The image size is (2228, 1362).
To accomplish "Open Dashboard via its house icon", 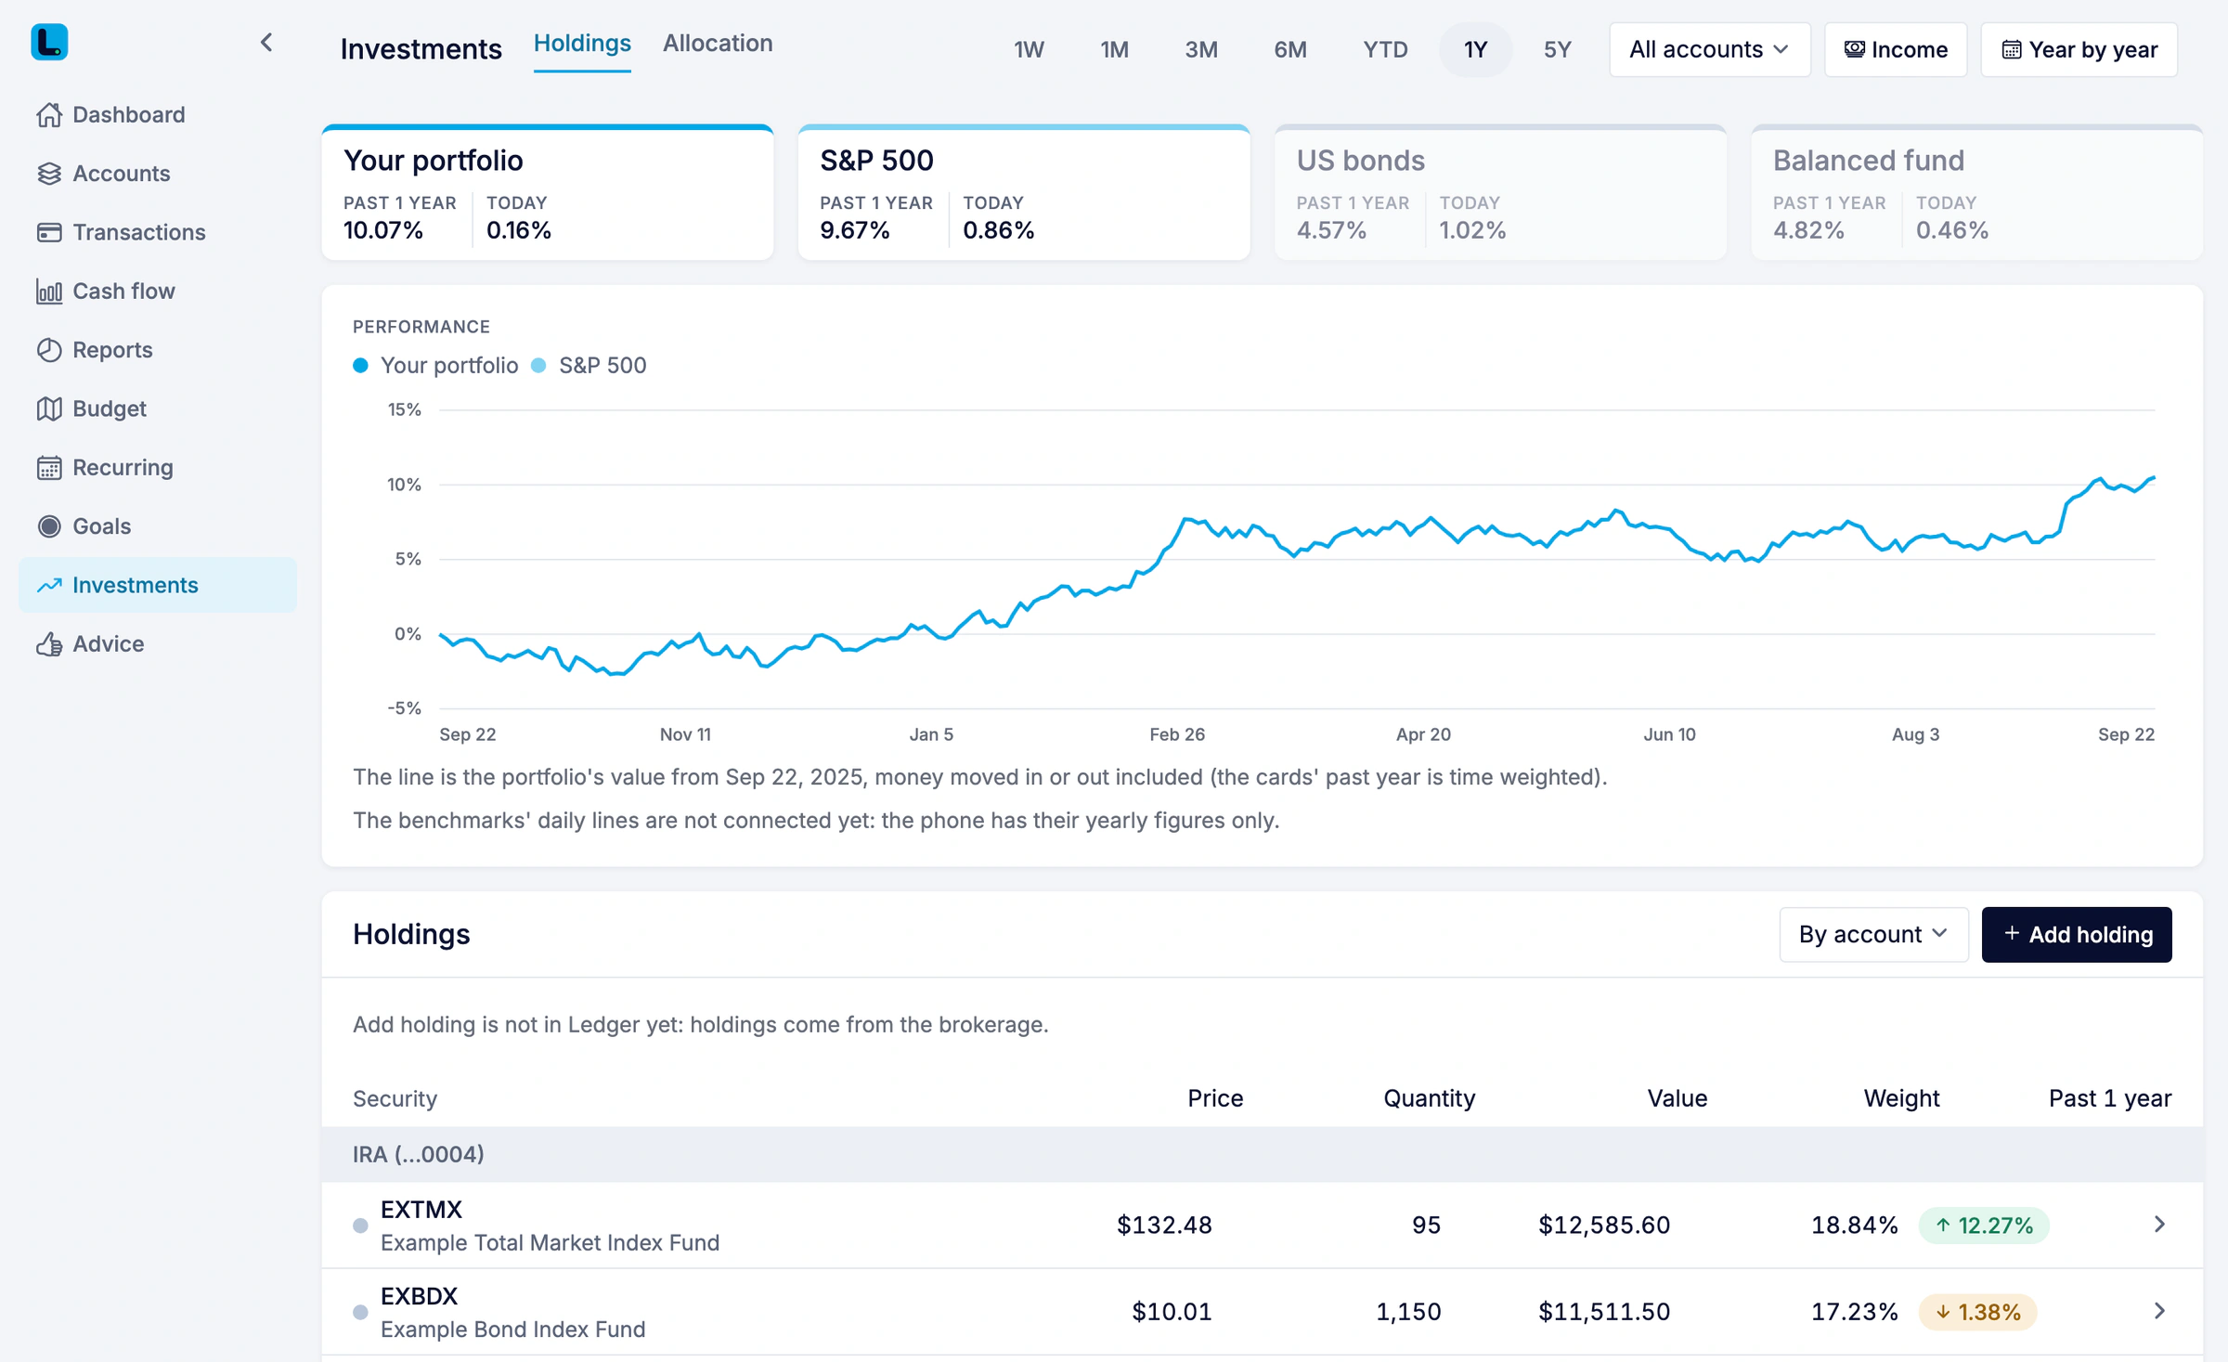I will [49, 114].
